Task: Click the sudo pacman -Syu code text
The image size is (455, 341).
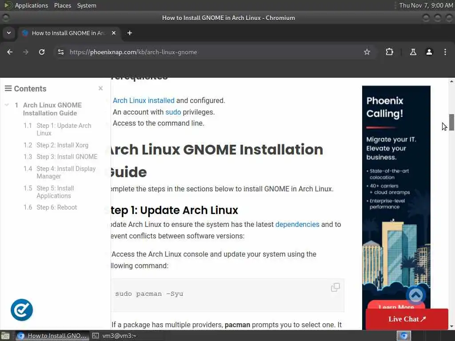Action: coord(149,294)
